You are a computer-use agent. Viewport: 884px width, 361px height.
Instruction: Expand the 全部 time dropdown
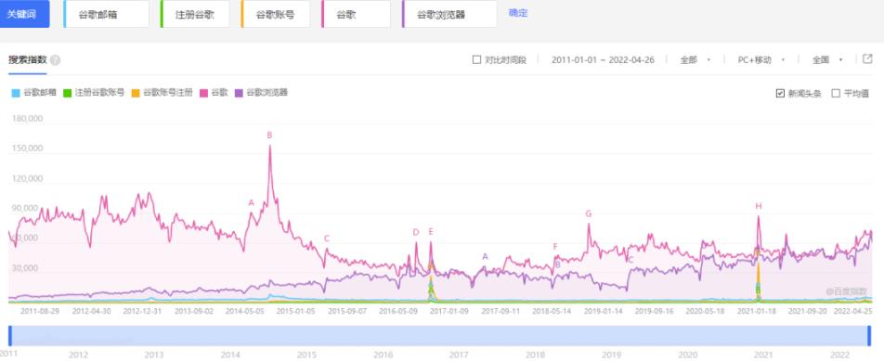695,59
